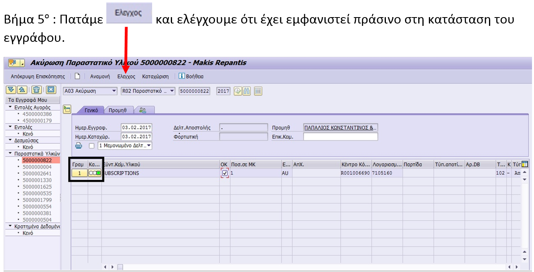534x272 pixels.
Task: Click horizontal scroll left arrow at bottom-left
Action: click(106, 266)
